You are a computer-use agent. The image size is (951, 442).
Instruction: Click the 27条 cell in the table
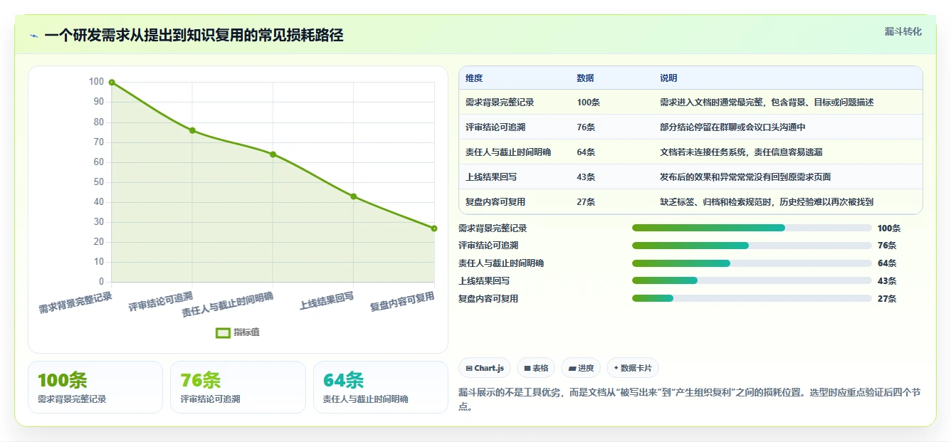[x=587, y=202]
